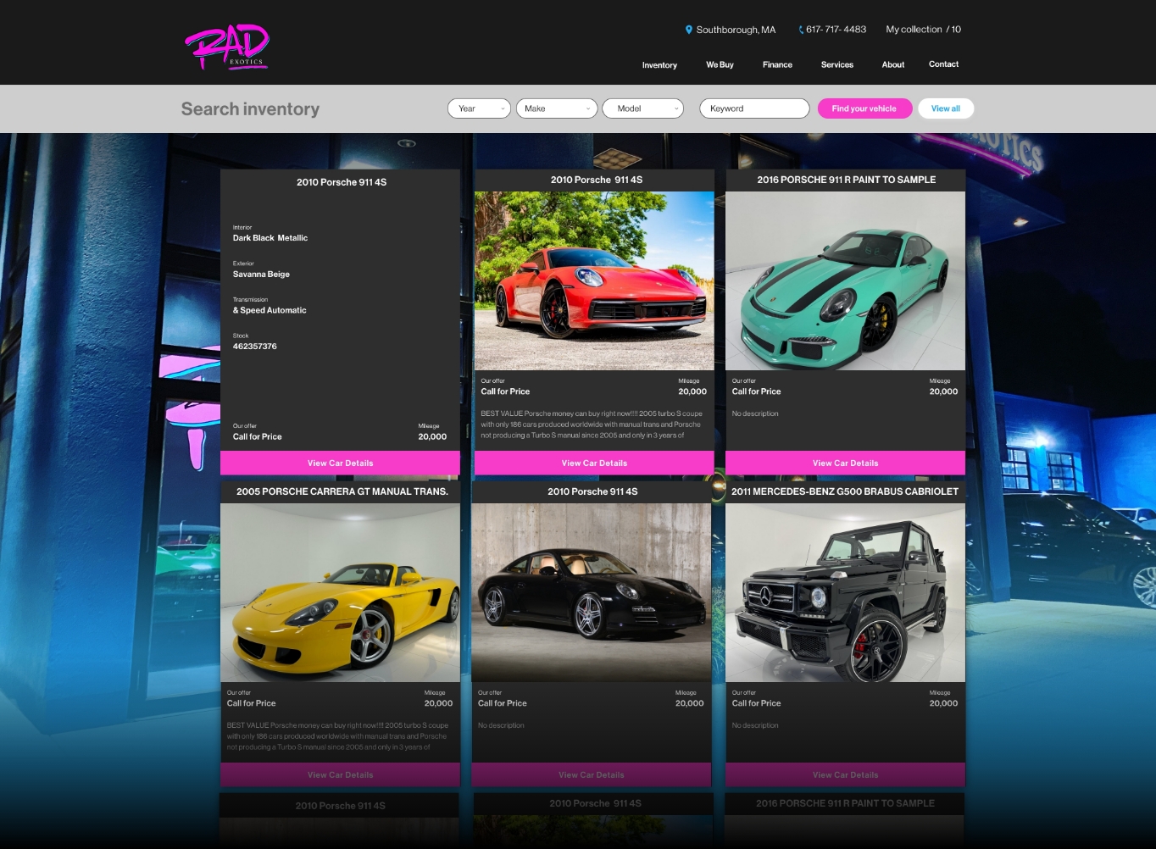
Task: Click the 2005 PORSCHE CARRERA GT MANUAL TRANS. title
Action: click(342, 491)
